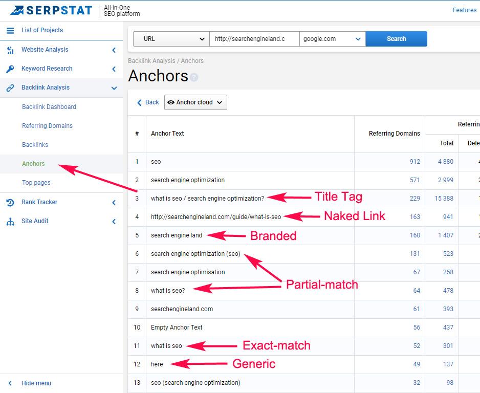Click the Back arrow chevron
The image size is (480, 393).
point(140,102)
